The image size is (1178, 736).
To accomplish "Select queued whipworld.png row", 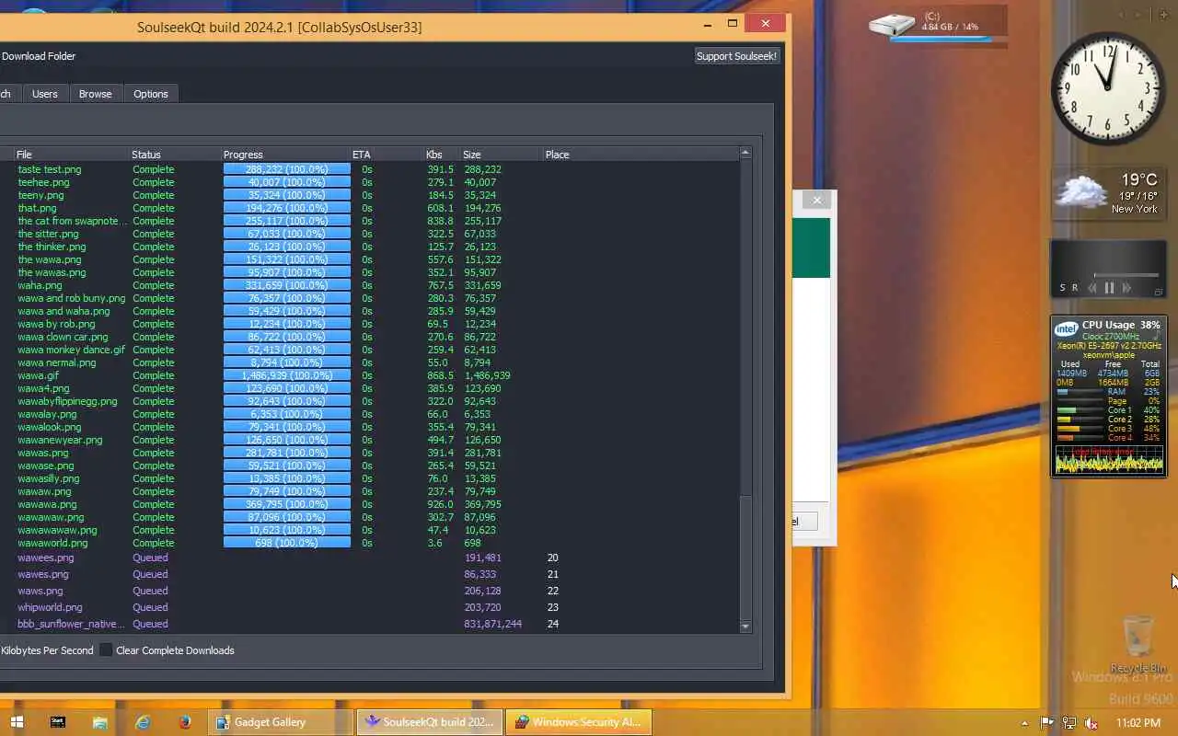I will pos(369,607).
